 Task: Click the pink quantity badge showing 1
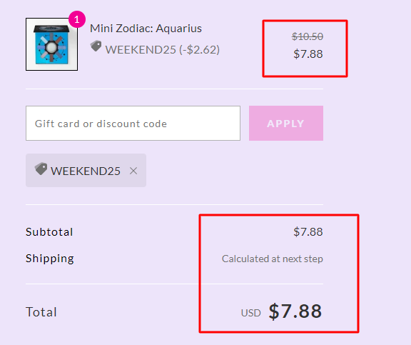point(77,19)
